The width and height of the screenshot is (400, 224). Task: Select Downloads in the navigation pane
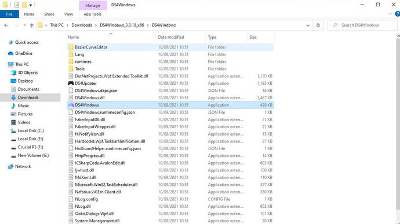tap(30, 98)
